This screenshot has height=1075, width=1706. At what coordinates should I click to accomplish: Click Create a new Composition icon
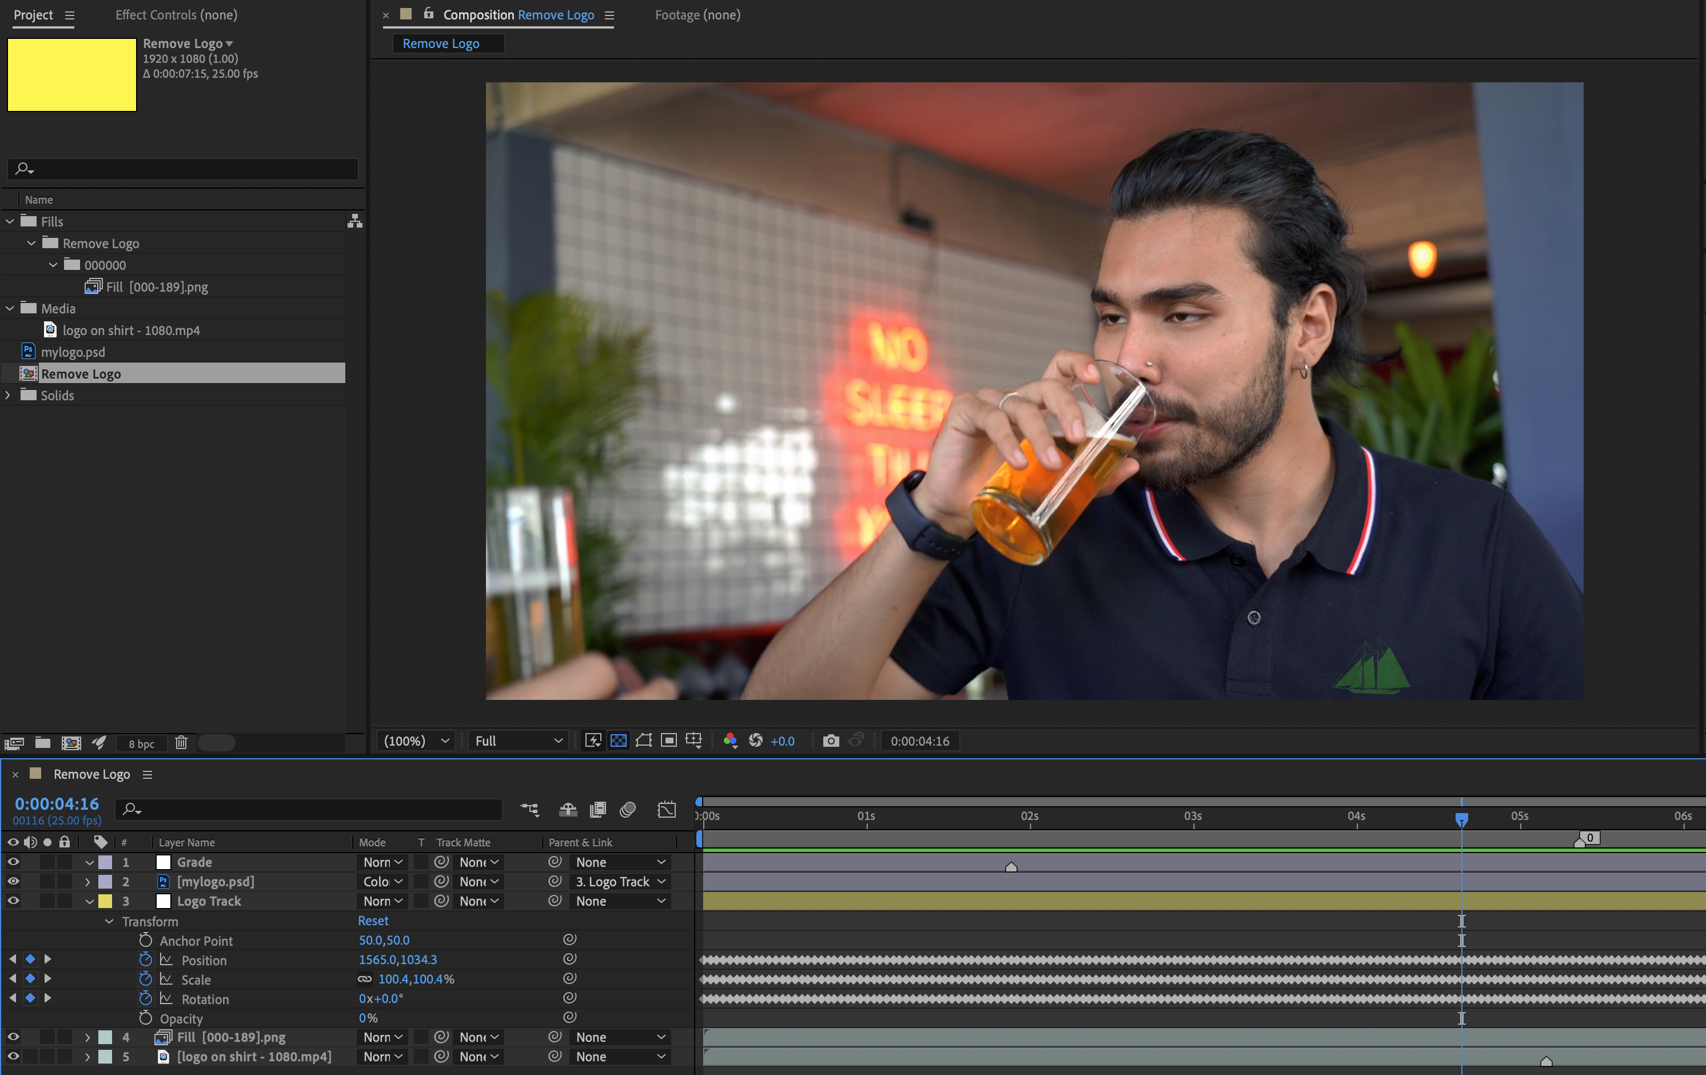[x=71, y=743]
